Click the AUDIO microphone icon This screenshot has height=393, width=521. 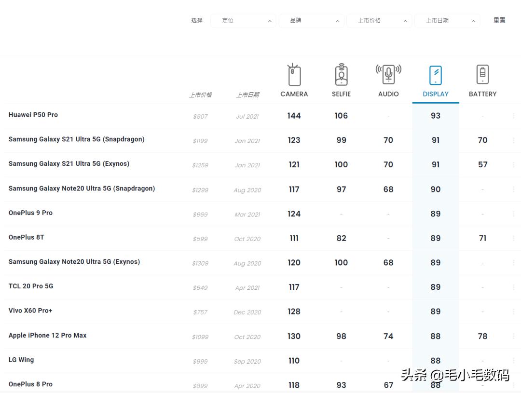(x=388, y=74)
